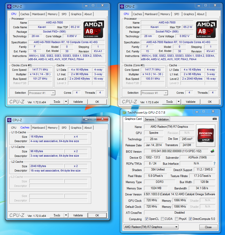Click Tools button in lower-left CPU-Z window
This screenshot has height=235, width=225.
[x=57, y=215]
